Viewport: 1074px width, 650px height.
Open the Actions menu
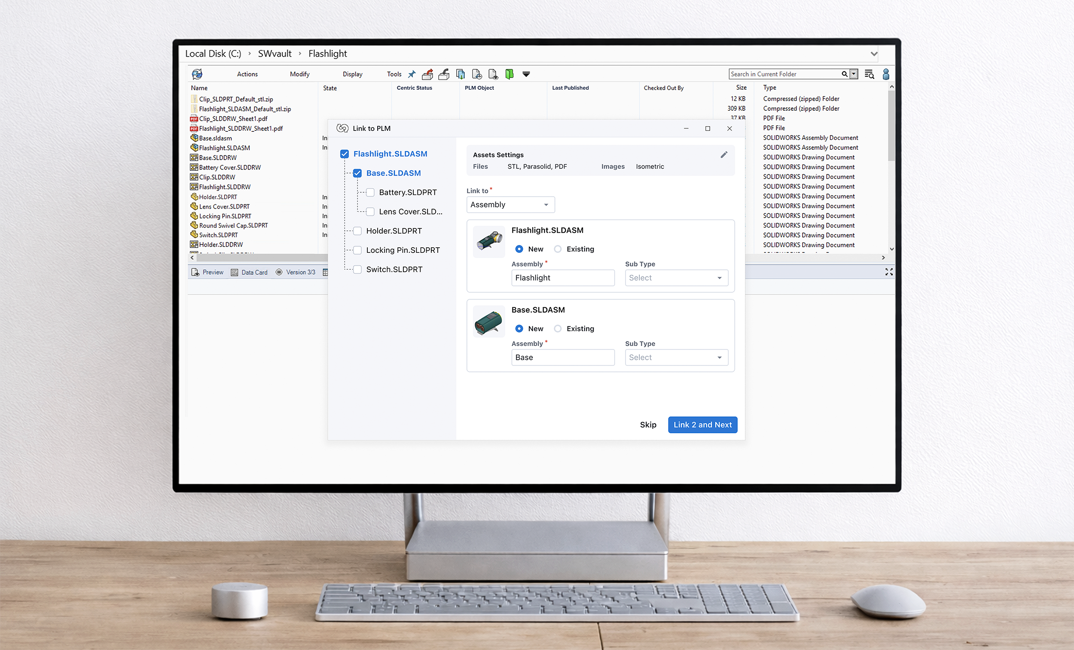point(247,74)
